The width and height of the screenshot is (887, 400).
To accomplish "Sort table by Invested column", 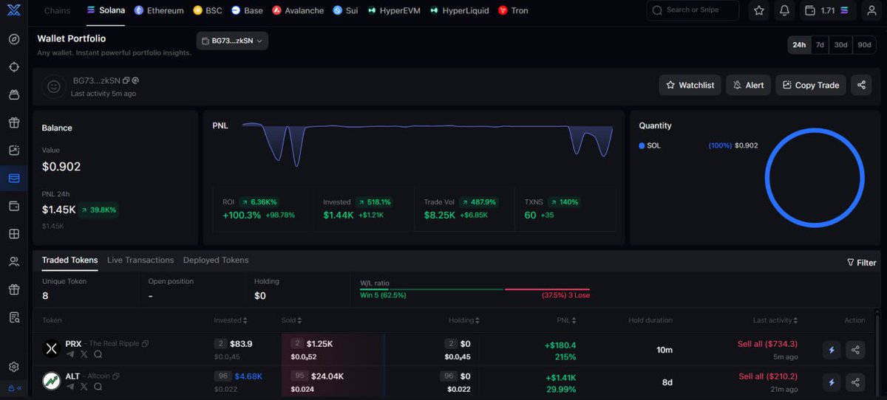I will 231,320.
